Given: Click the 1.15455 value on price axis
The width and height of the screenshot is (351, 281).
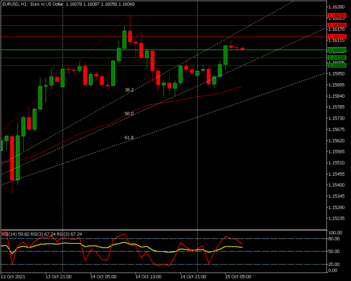Looking at the screenshot, I should [336, 174].
